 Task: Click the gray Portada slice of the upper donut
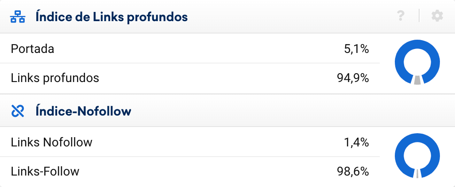pyautogui.click(x=417, y=80)
